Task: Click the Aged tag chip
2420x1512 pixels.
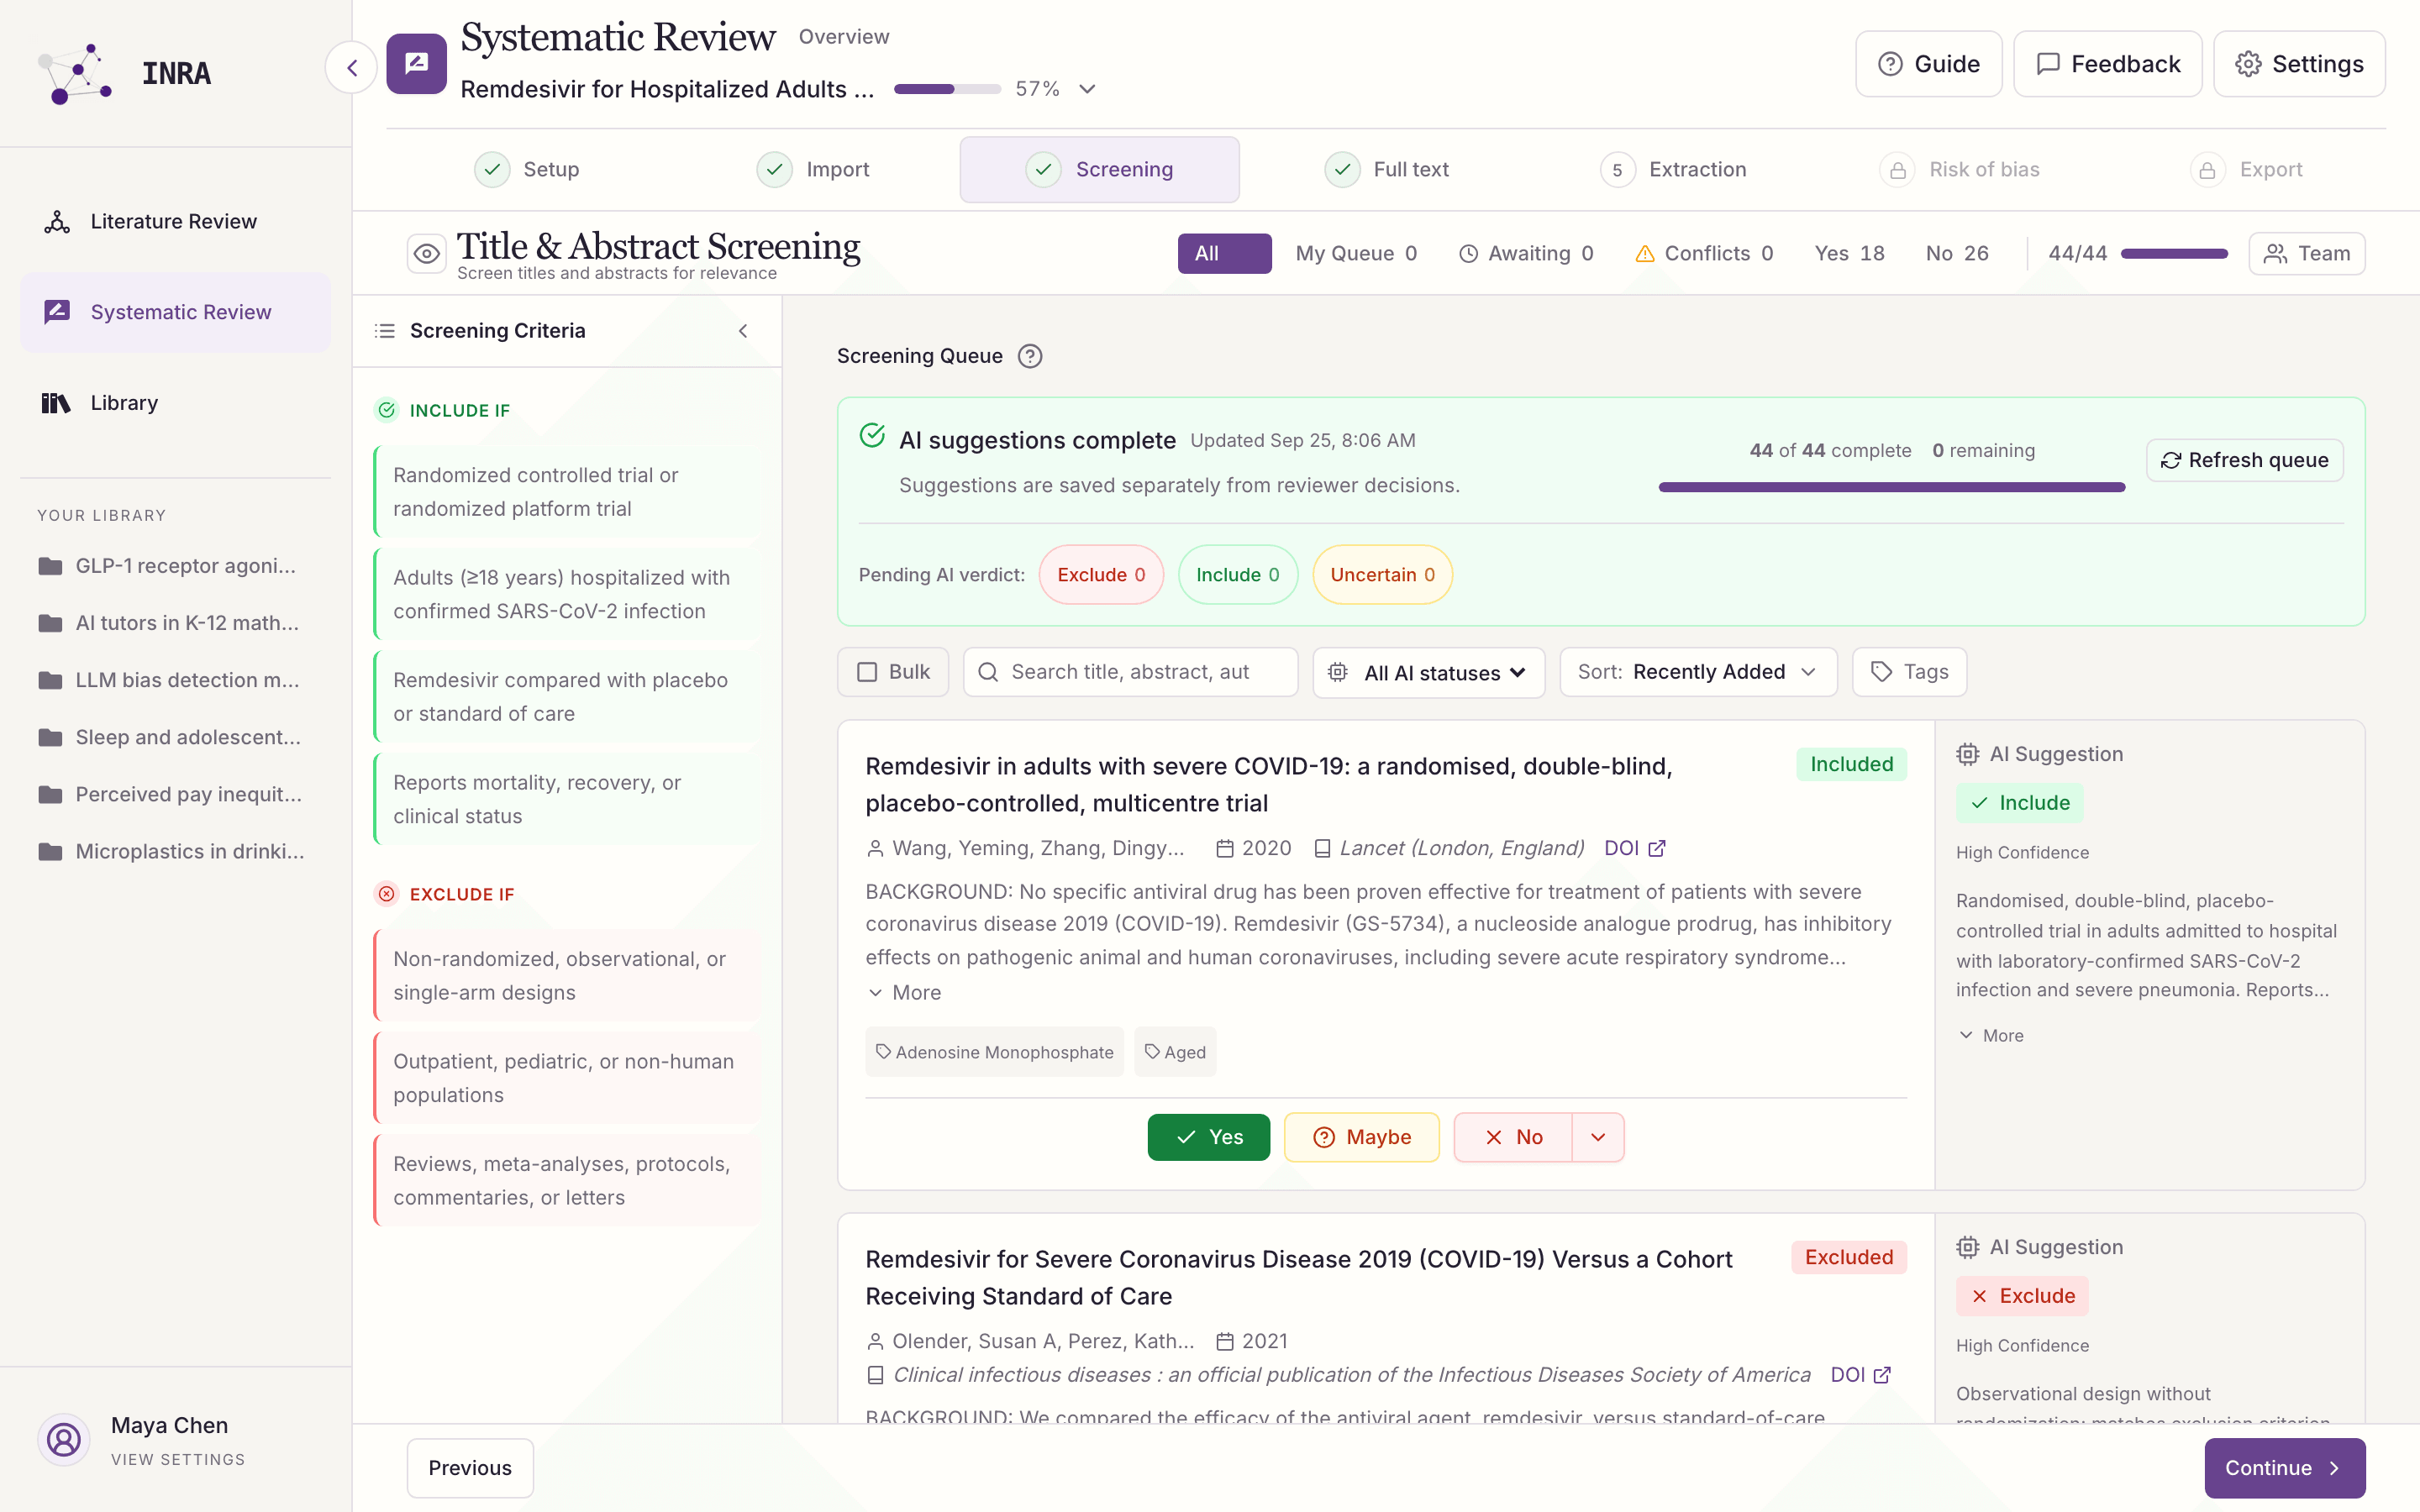Action: [x=1175, y=1052]
